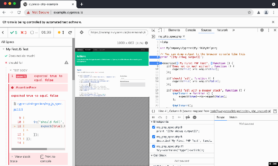Viewport: 278px width, 166px height.
Task: Click the extensions flask icon in toolbar
Action: pyautogui.click(x=259, y=12)
